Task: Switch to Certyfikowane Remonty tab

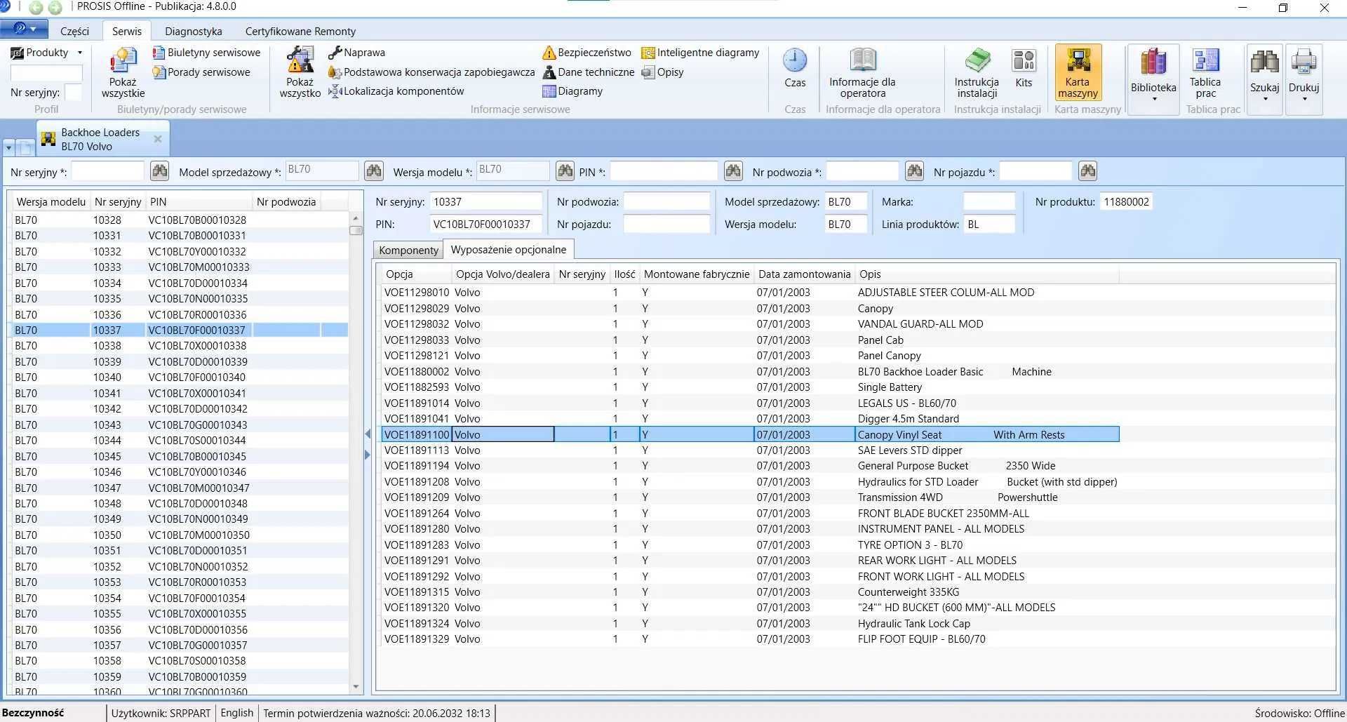Action: (300, 31)
